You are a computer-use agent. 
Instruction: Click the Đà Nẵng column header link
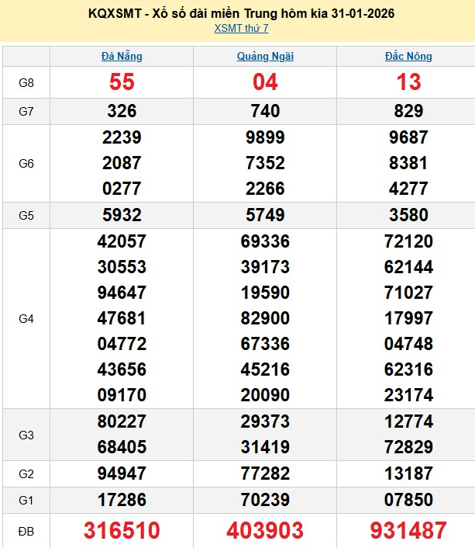pos(122,56)
